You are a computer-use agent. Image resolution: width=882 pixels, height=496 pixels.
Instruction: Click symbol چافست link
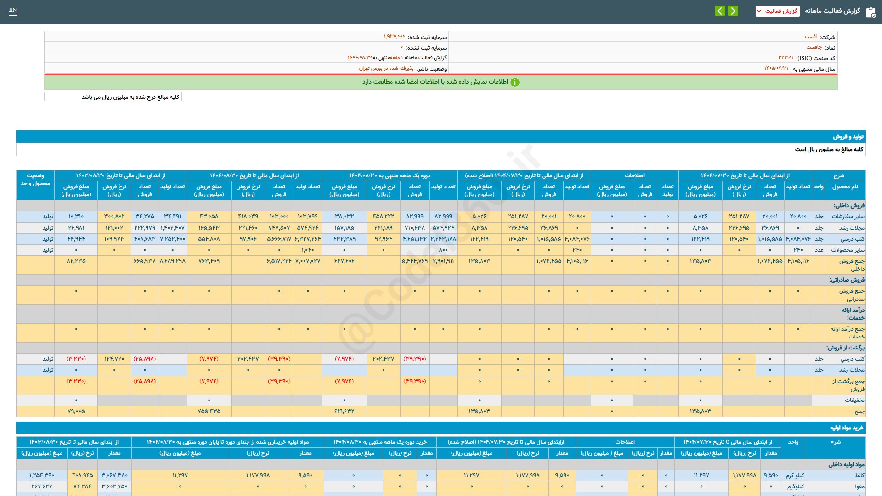814,47
